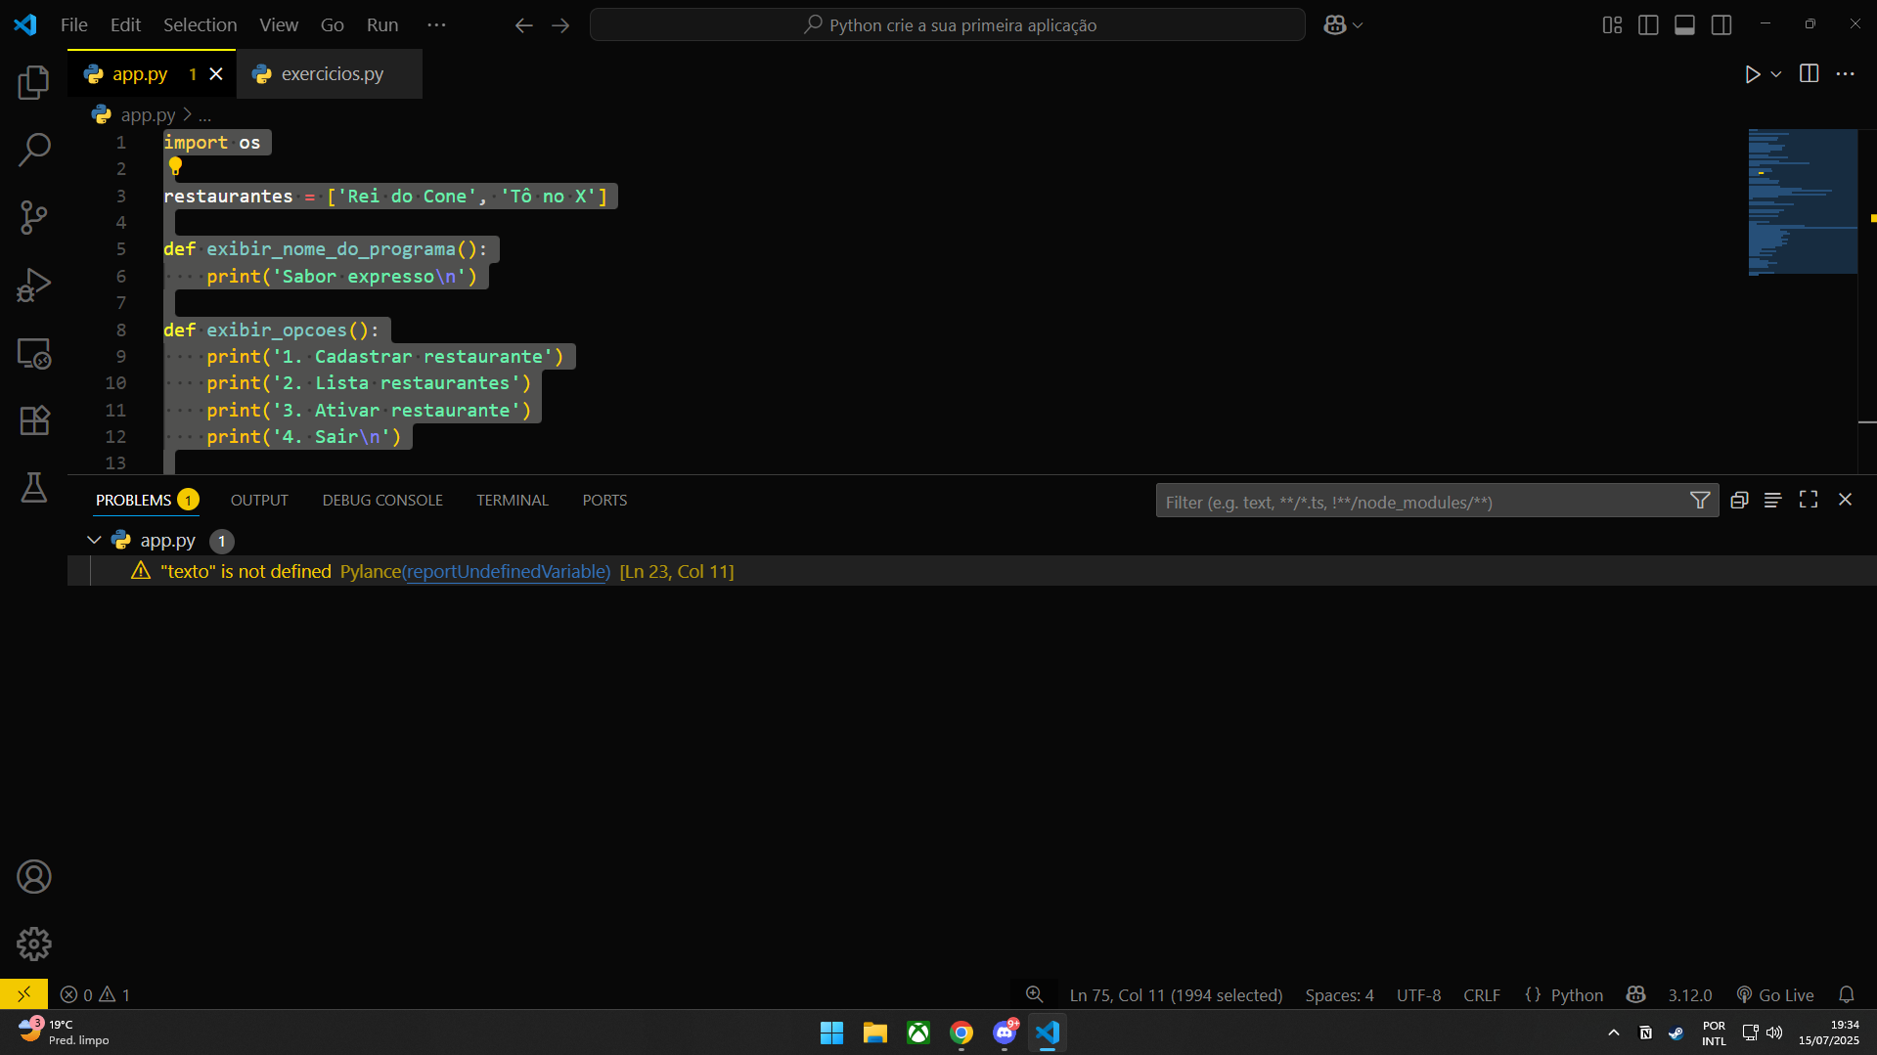Show more menu items via ellipsis
Image resolution: width=1877 pixels, height=1055 pixels.
(437, 24)
